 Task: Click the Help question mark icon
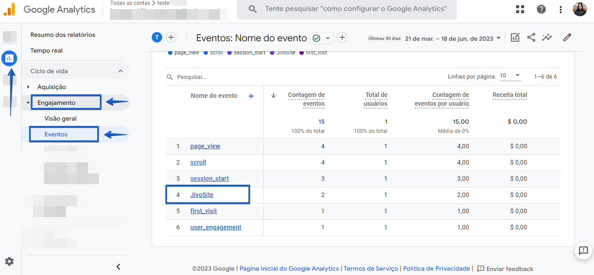tap(541, 9)
